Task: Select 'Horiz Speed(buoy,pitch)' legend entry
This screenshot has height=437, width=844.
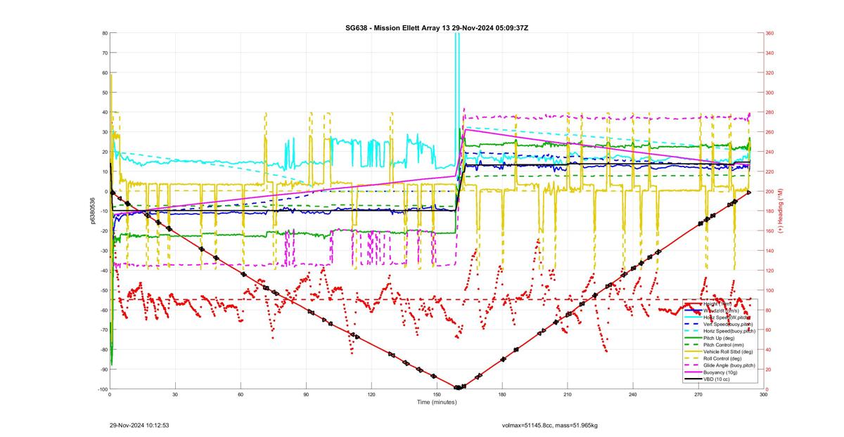Action: 729,331
